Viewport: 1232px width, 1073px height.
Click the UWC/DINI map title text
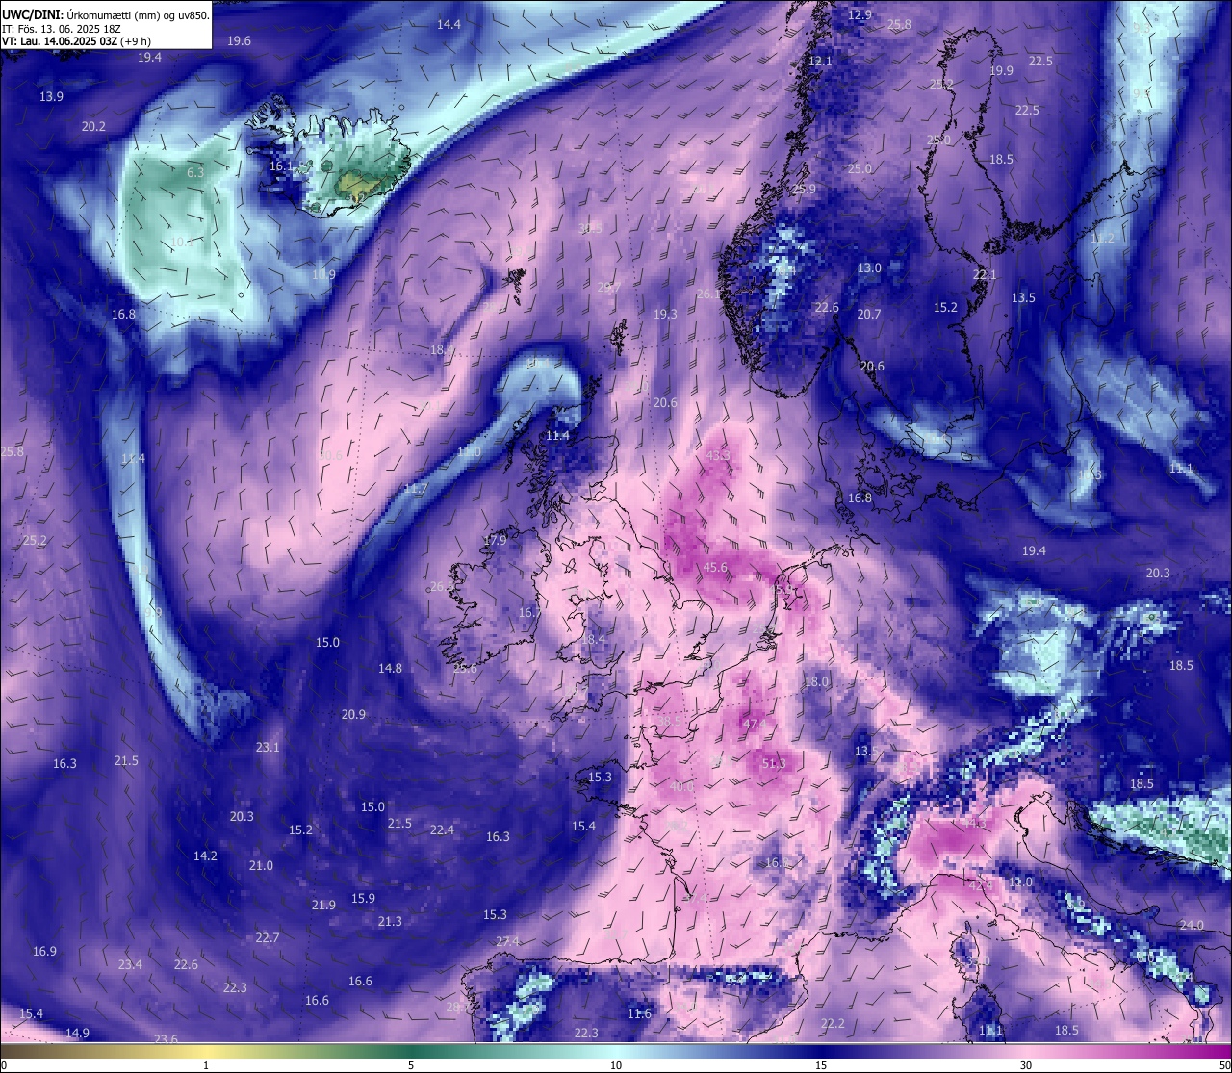pos(106,15)
